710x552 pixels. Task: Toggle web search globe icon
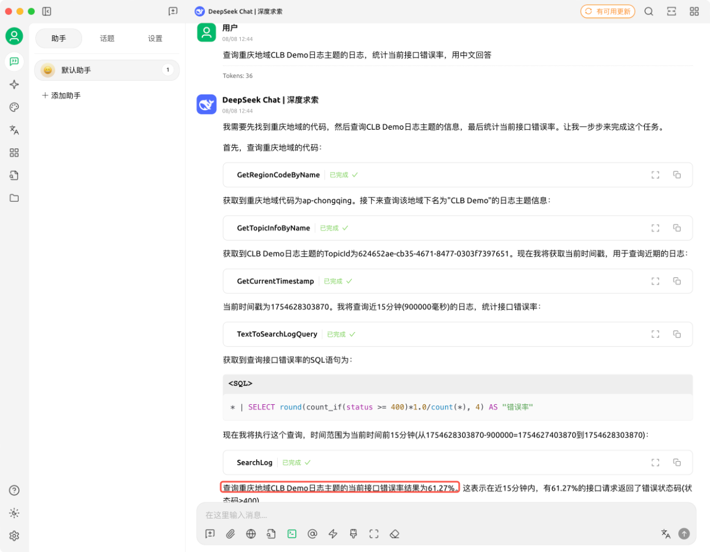tap(251, 534)
